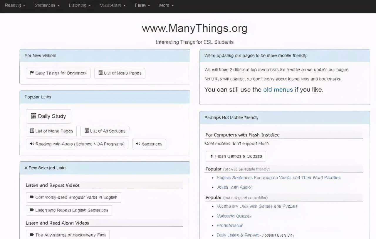The height and width of the screenshot is (239, 376).
Task: Click For Computers with Flash Installed heading
Action: coord(242,135)
